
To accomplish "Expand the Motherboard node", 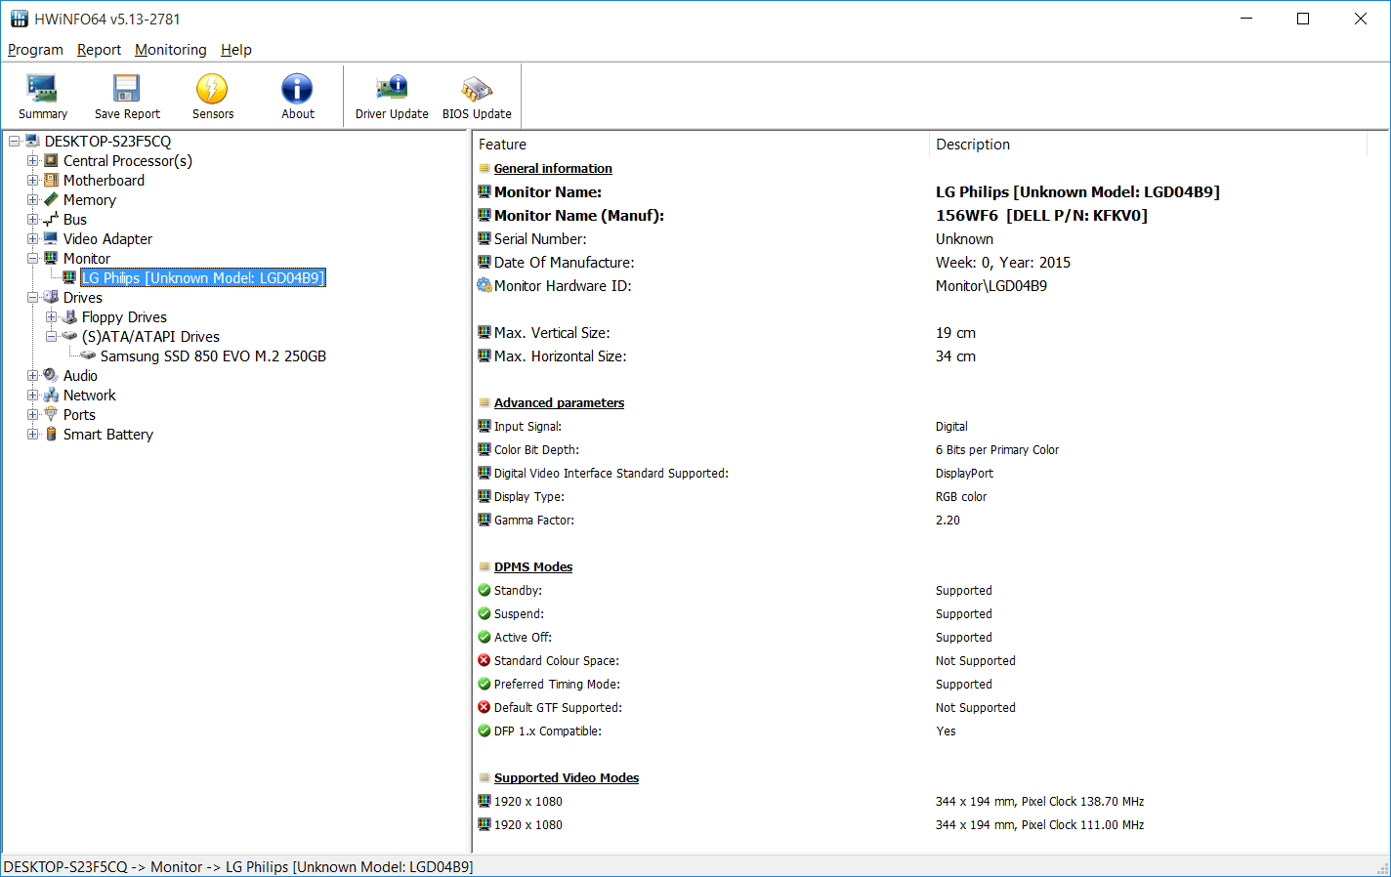I will [x=33, y=180].
